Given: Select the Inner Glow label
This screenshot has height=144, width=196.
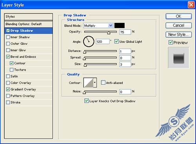Looking at the screenshot, I should [18, 50].
